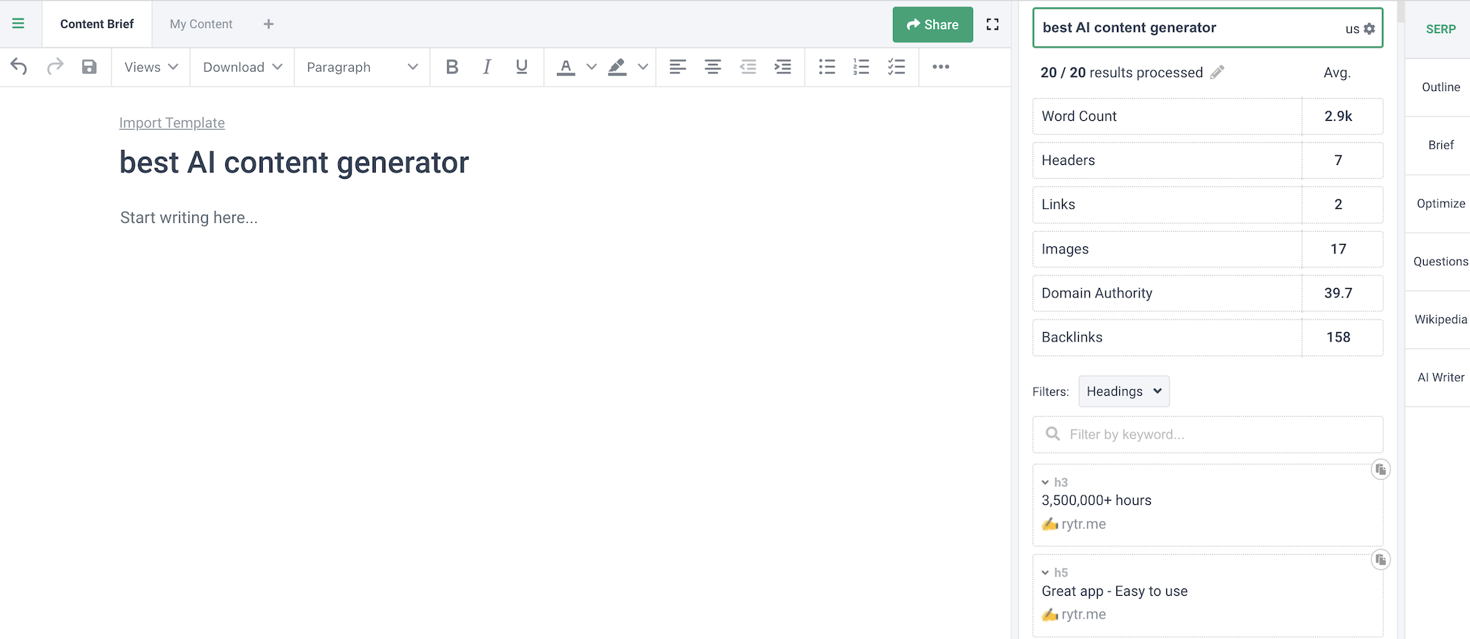
Task: Toggle italic formatting
Action: tap(487, 67)
